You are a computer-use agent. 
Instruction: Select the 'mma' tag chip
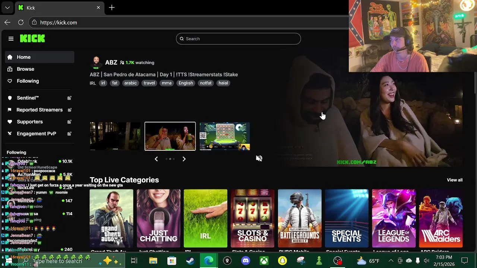coord(167,83)
